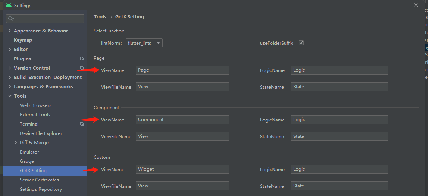Click the project-level icon next to Plugins
The height and width of the screenshot is (196, 428).
[82, 59]
